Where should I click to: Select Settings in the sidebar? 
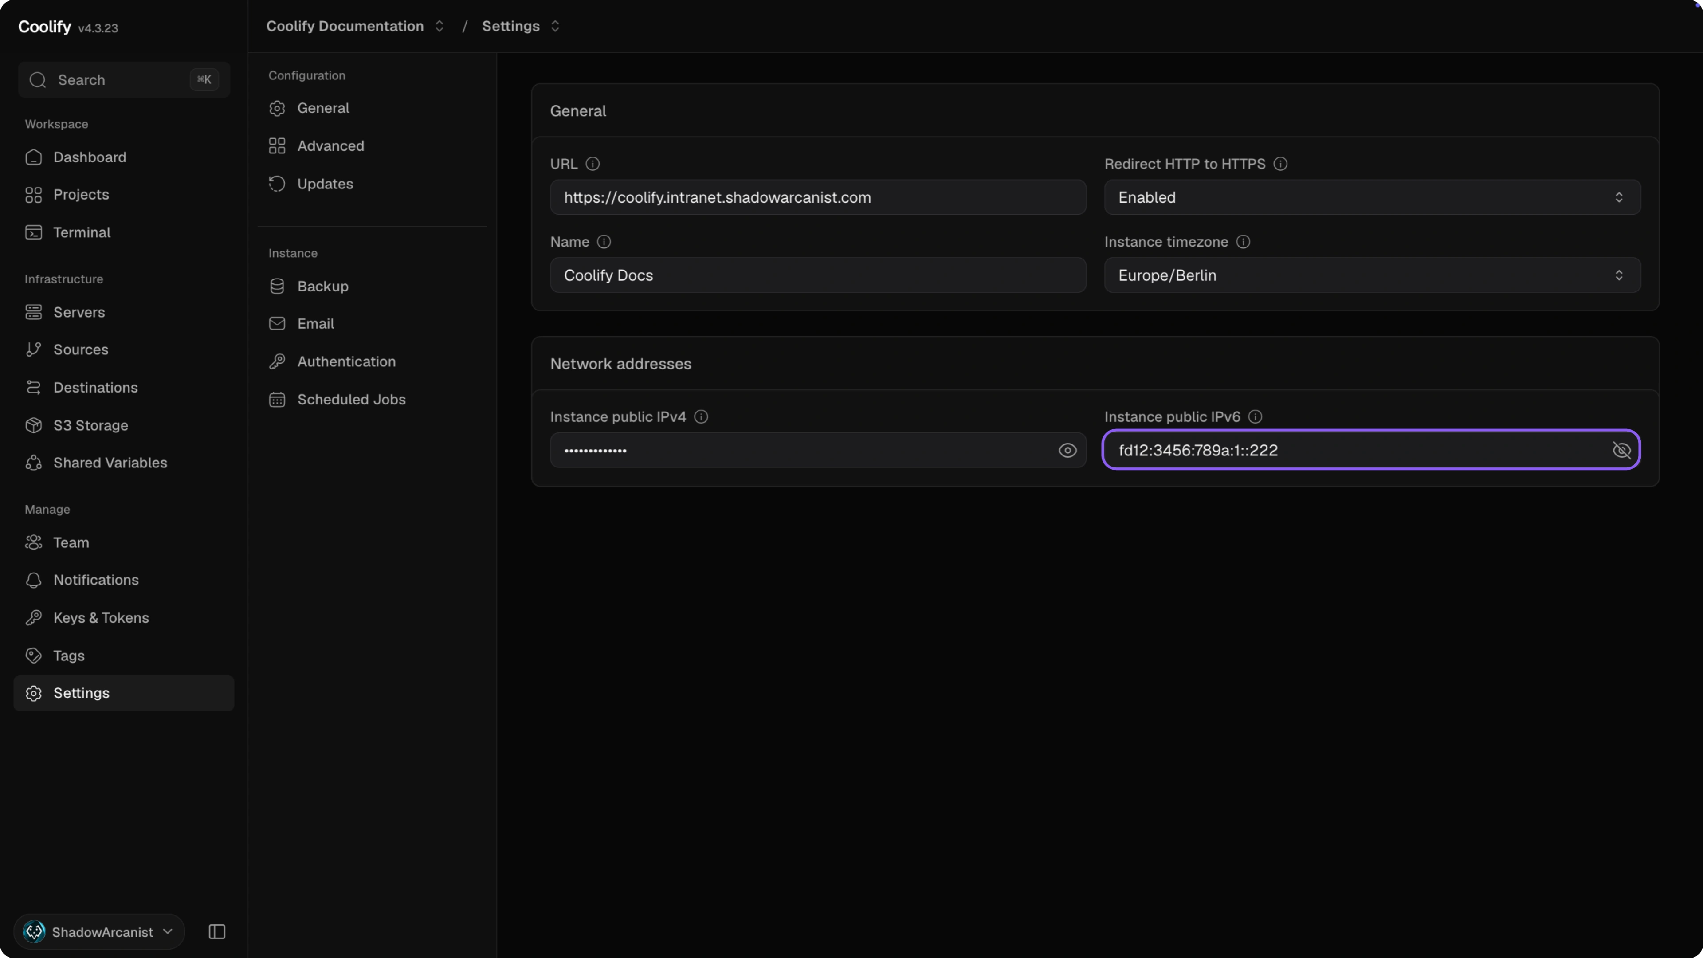click(124, 693)
